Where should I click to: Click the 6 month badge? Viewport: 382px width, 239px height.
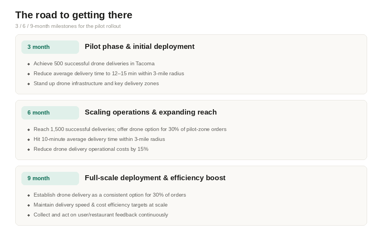[x=50, y=113]
